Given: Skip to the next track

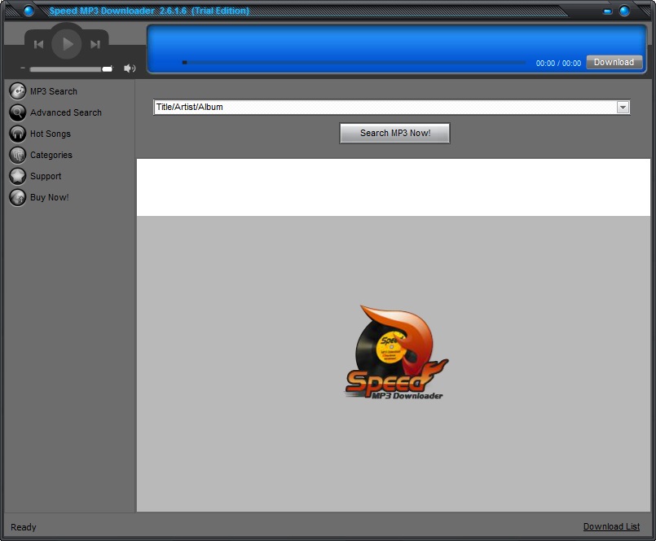Looking at the screenshot, I should point(95,44).
